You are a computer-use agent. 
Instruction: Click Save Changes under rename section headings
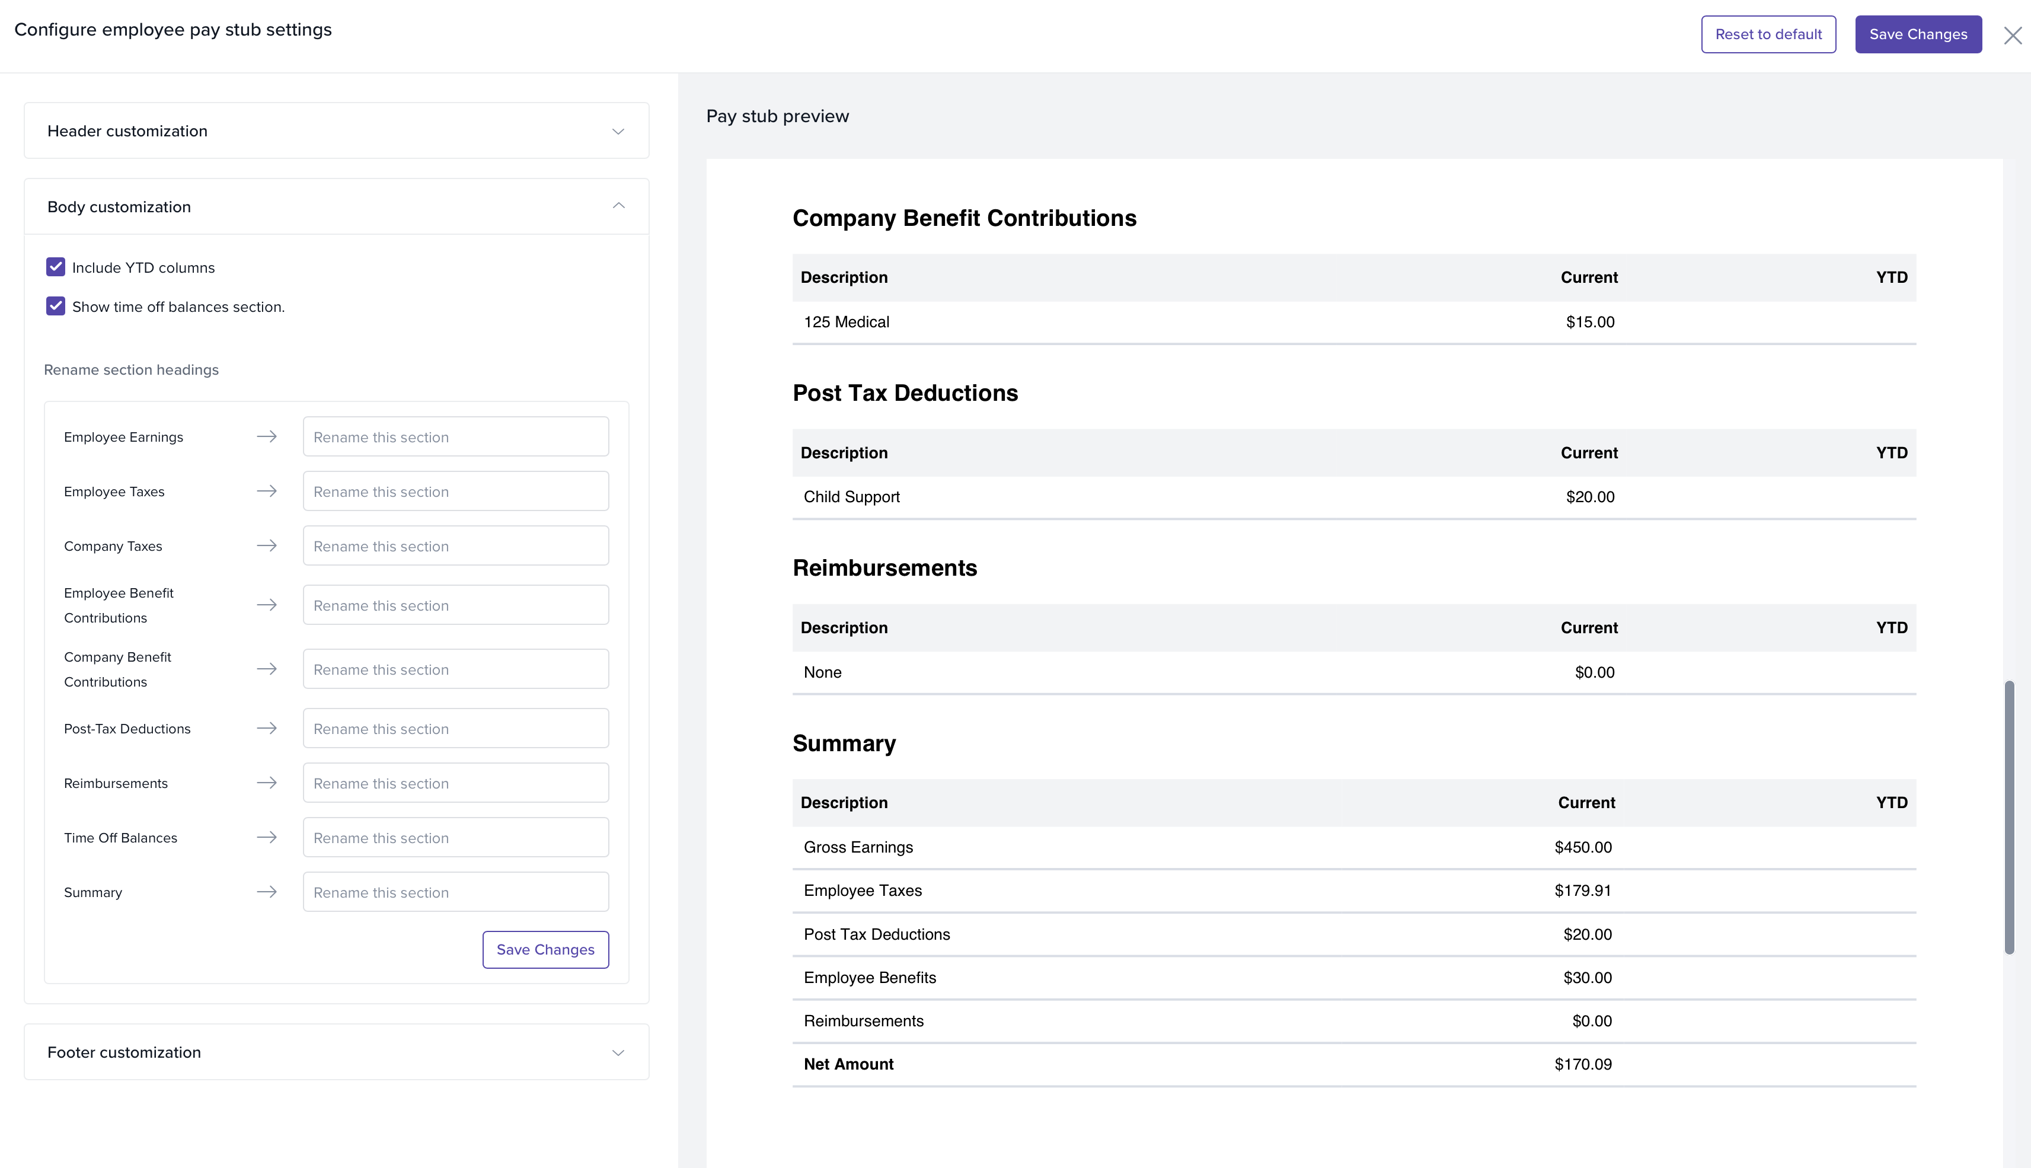[x=545, y=950]
